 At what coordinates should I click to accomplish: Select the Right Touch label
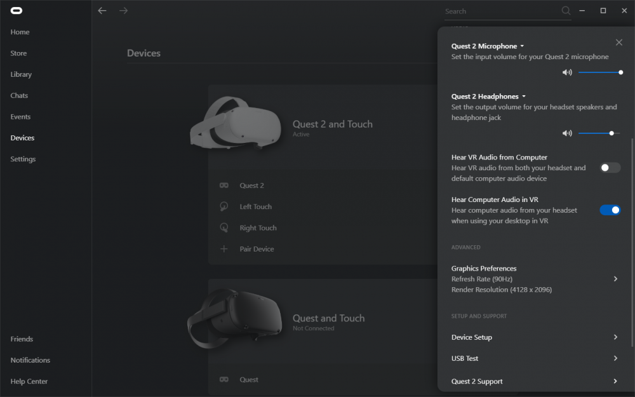(258, 228)
